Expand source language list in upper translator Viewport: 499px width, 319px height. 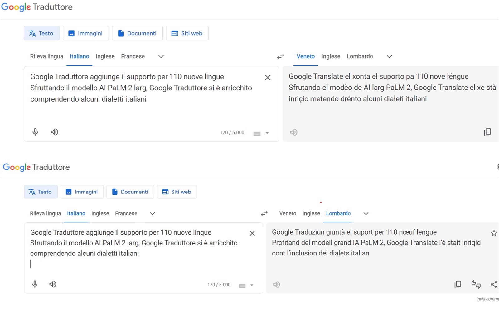[161, 56]
